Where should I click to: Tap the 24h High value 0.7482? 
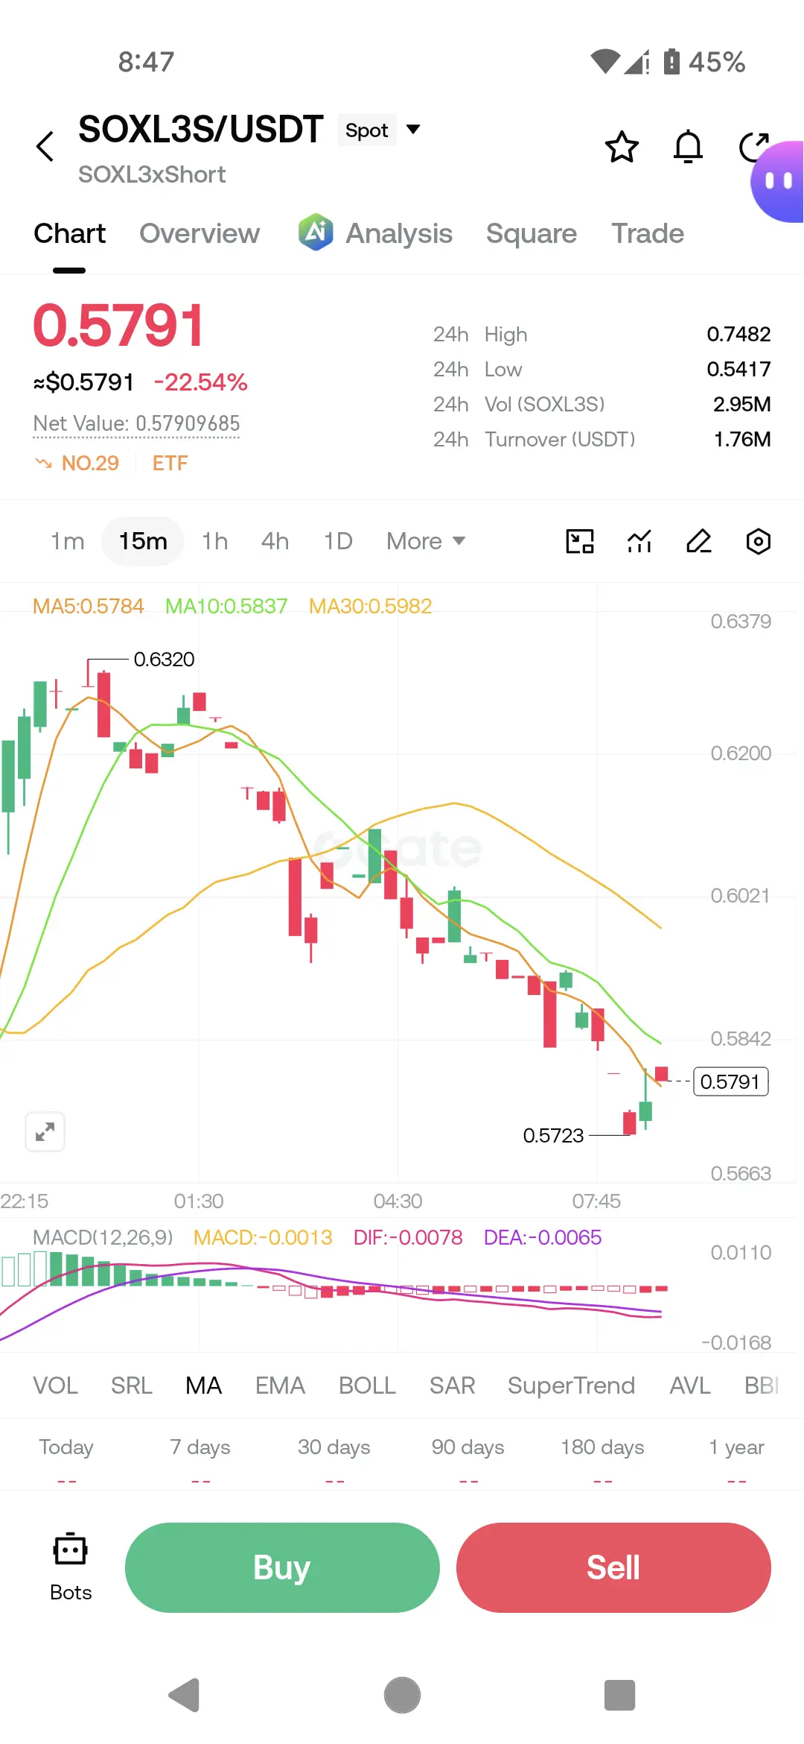tap(738, 334)
